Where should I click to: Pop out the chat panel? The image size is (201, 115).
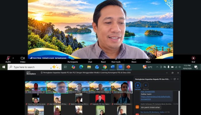click(175, 79)
